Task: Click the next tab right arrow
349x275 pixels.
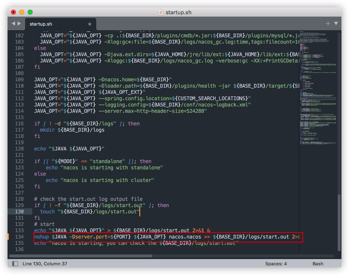Action: coord(19,23)
